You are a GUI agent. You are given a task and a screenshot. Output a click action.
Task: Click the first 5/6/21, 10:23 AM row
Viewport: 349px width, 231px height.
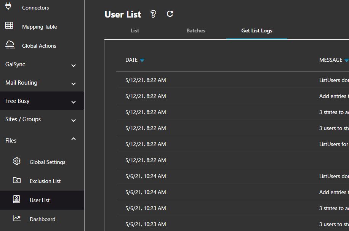(x=232, y=208)
